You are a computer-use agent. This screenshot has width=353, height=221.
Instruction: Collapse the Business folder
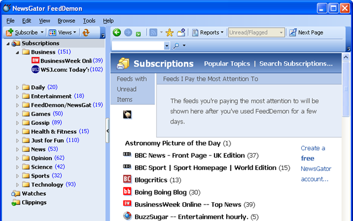point(17,53)
